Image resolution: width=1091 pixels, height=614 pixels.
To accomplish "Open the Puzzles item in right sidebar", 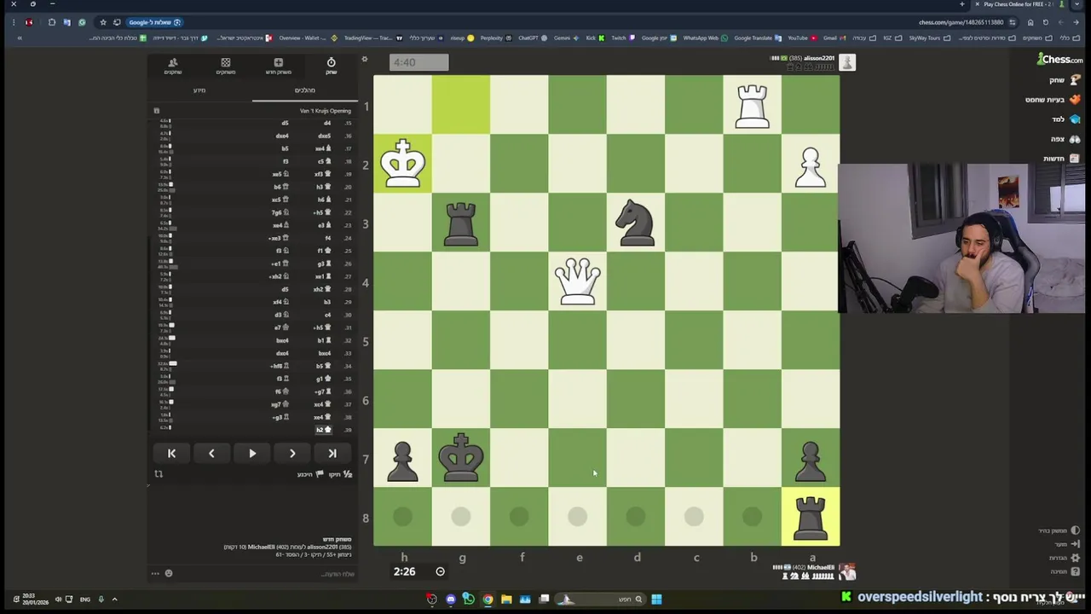I will [1053, 100].
